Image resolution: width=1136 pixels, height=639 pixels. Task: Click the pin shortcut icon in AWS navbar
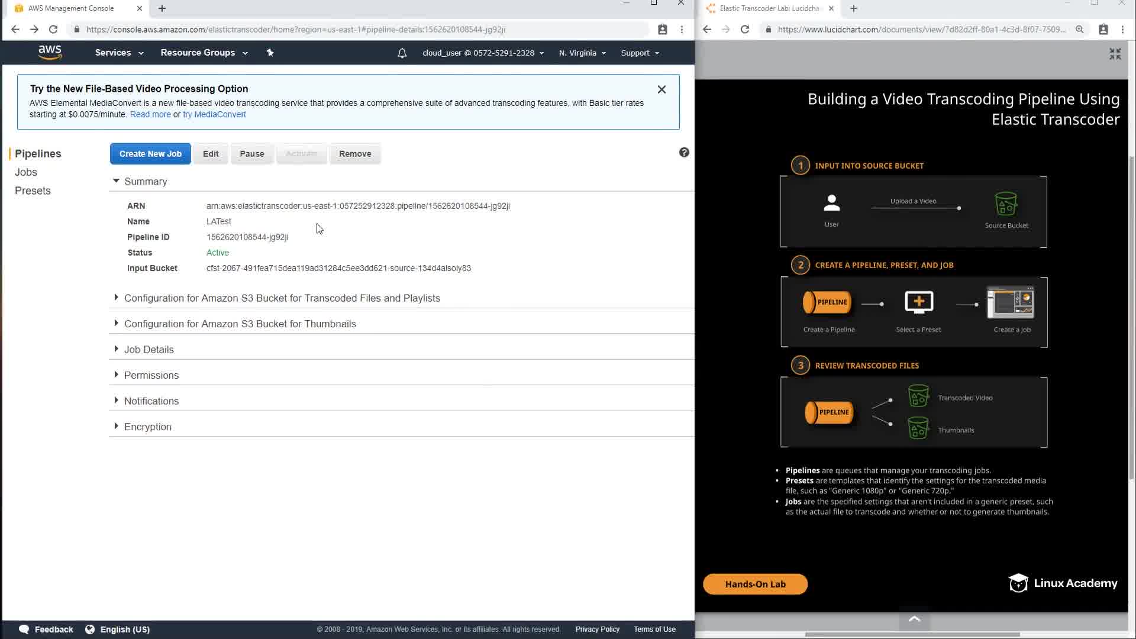[x=270, y=53]
